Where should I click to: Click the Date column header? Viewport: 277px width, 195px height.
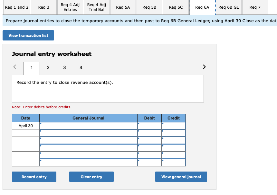pos(26,118)
